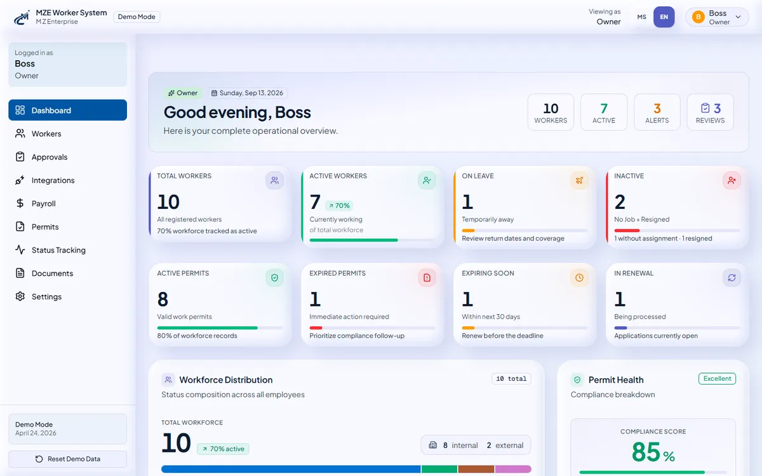Open Settings from the sidebar

click(x=67, y=296)
